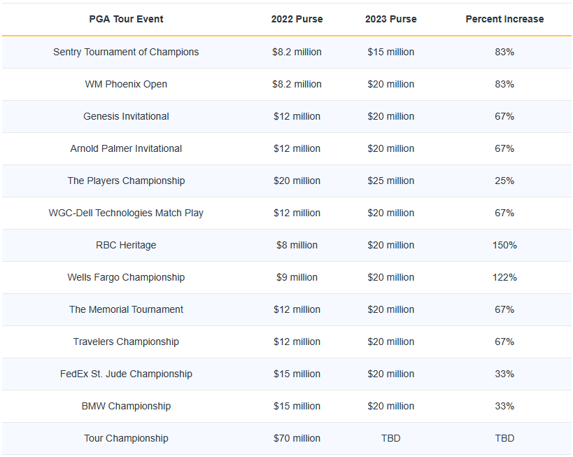The image size is (573, 457).
Task: Click the Percent Increase column header
Action: click(x=504, y=19)
